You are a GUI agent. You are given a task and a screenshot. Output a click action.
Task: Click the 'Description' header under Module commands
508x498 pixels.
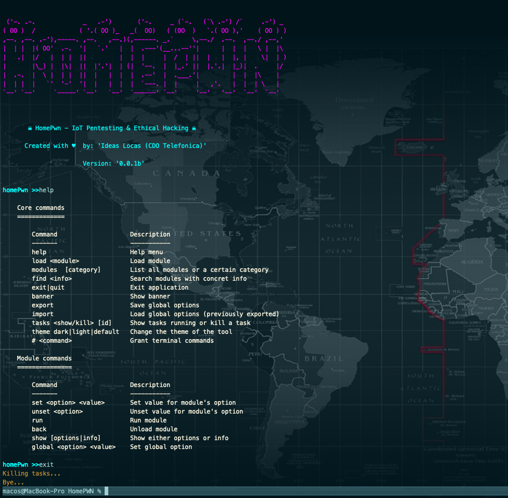coord(150,385)
